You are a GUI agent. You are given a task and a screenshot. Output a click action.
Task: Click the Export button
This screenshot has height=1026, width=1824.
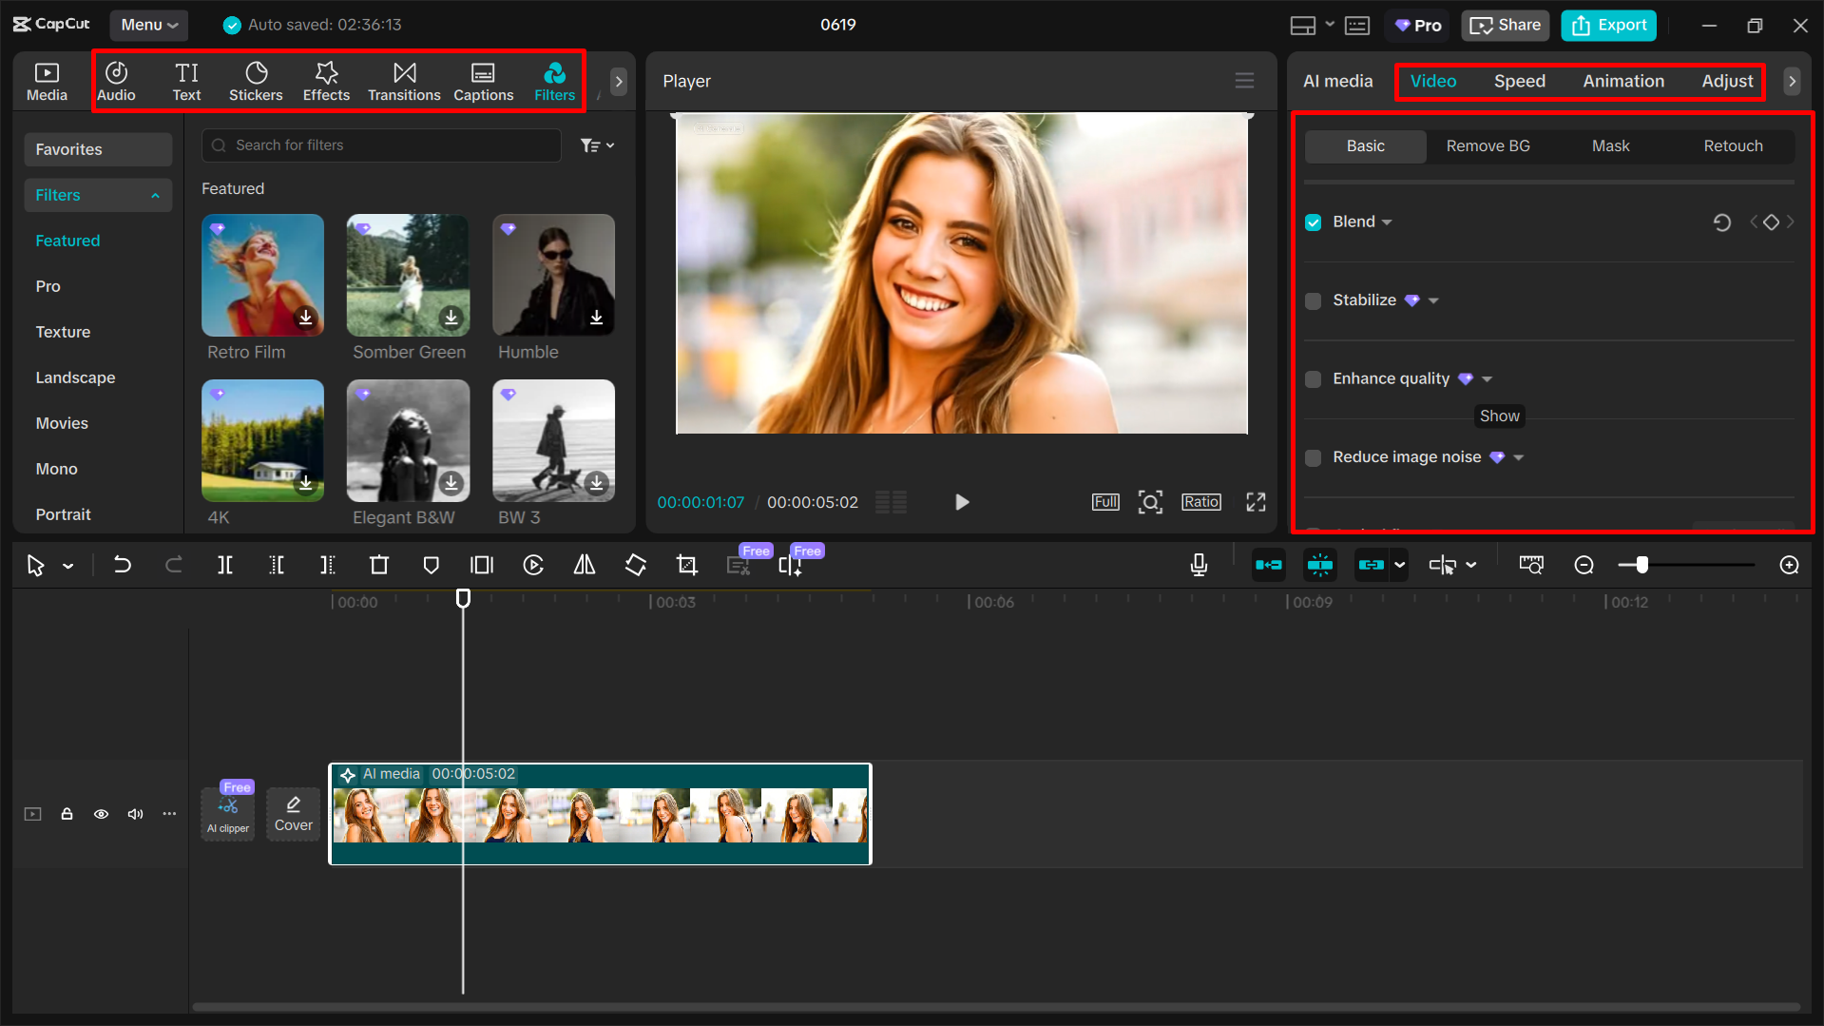click(1607, 25)
